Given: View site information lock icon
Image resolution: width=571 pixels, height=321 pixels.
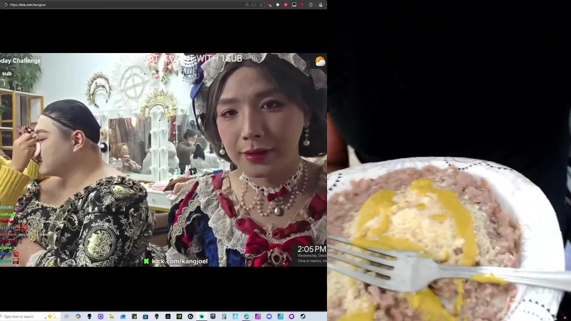Looking at the screenshot, I should coord(5,4).
